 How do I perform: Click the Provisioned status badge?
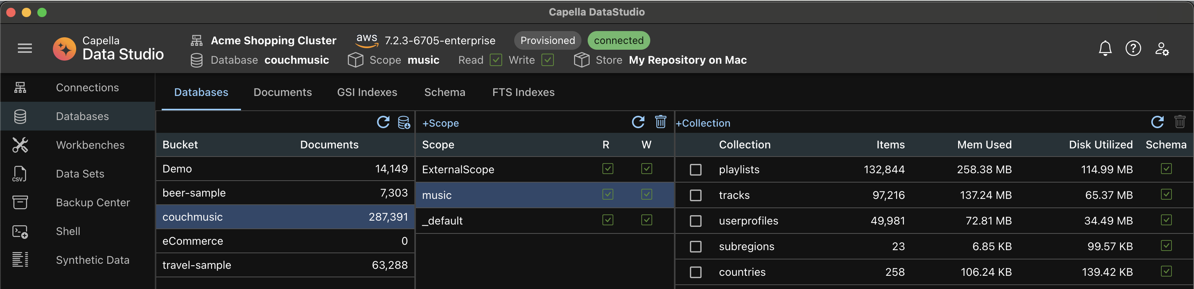(x=547, y=40)
